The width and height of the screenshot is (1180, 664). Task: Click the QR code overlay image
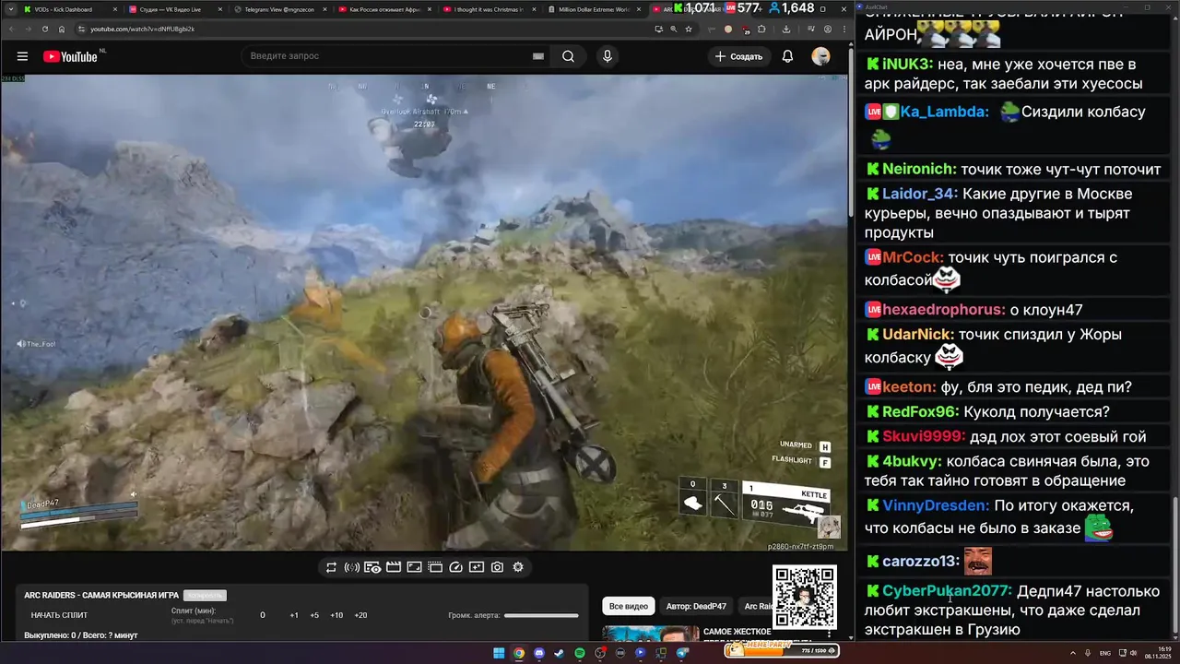tap(804, 597)
